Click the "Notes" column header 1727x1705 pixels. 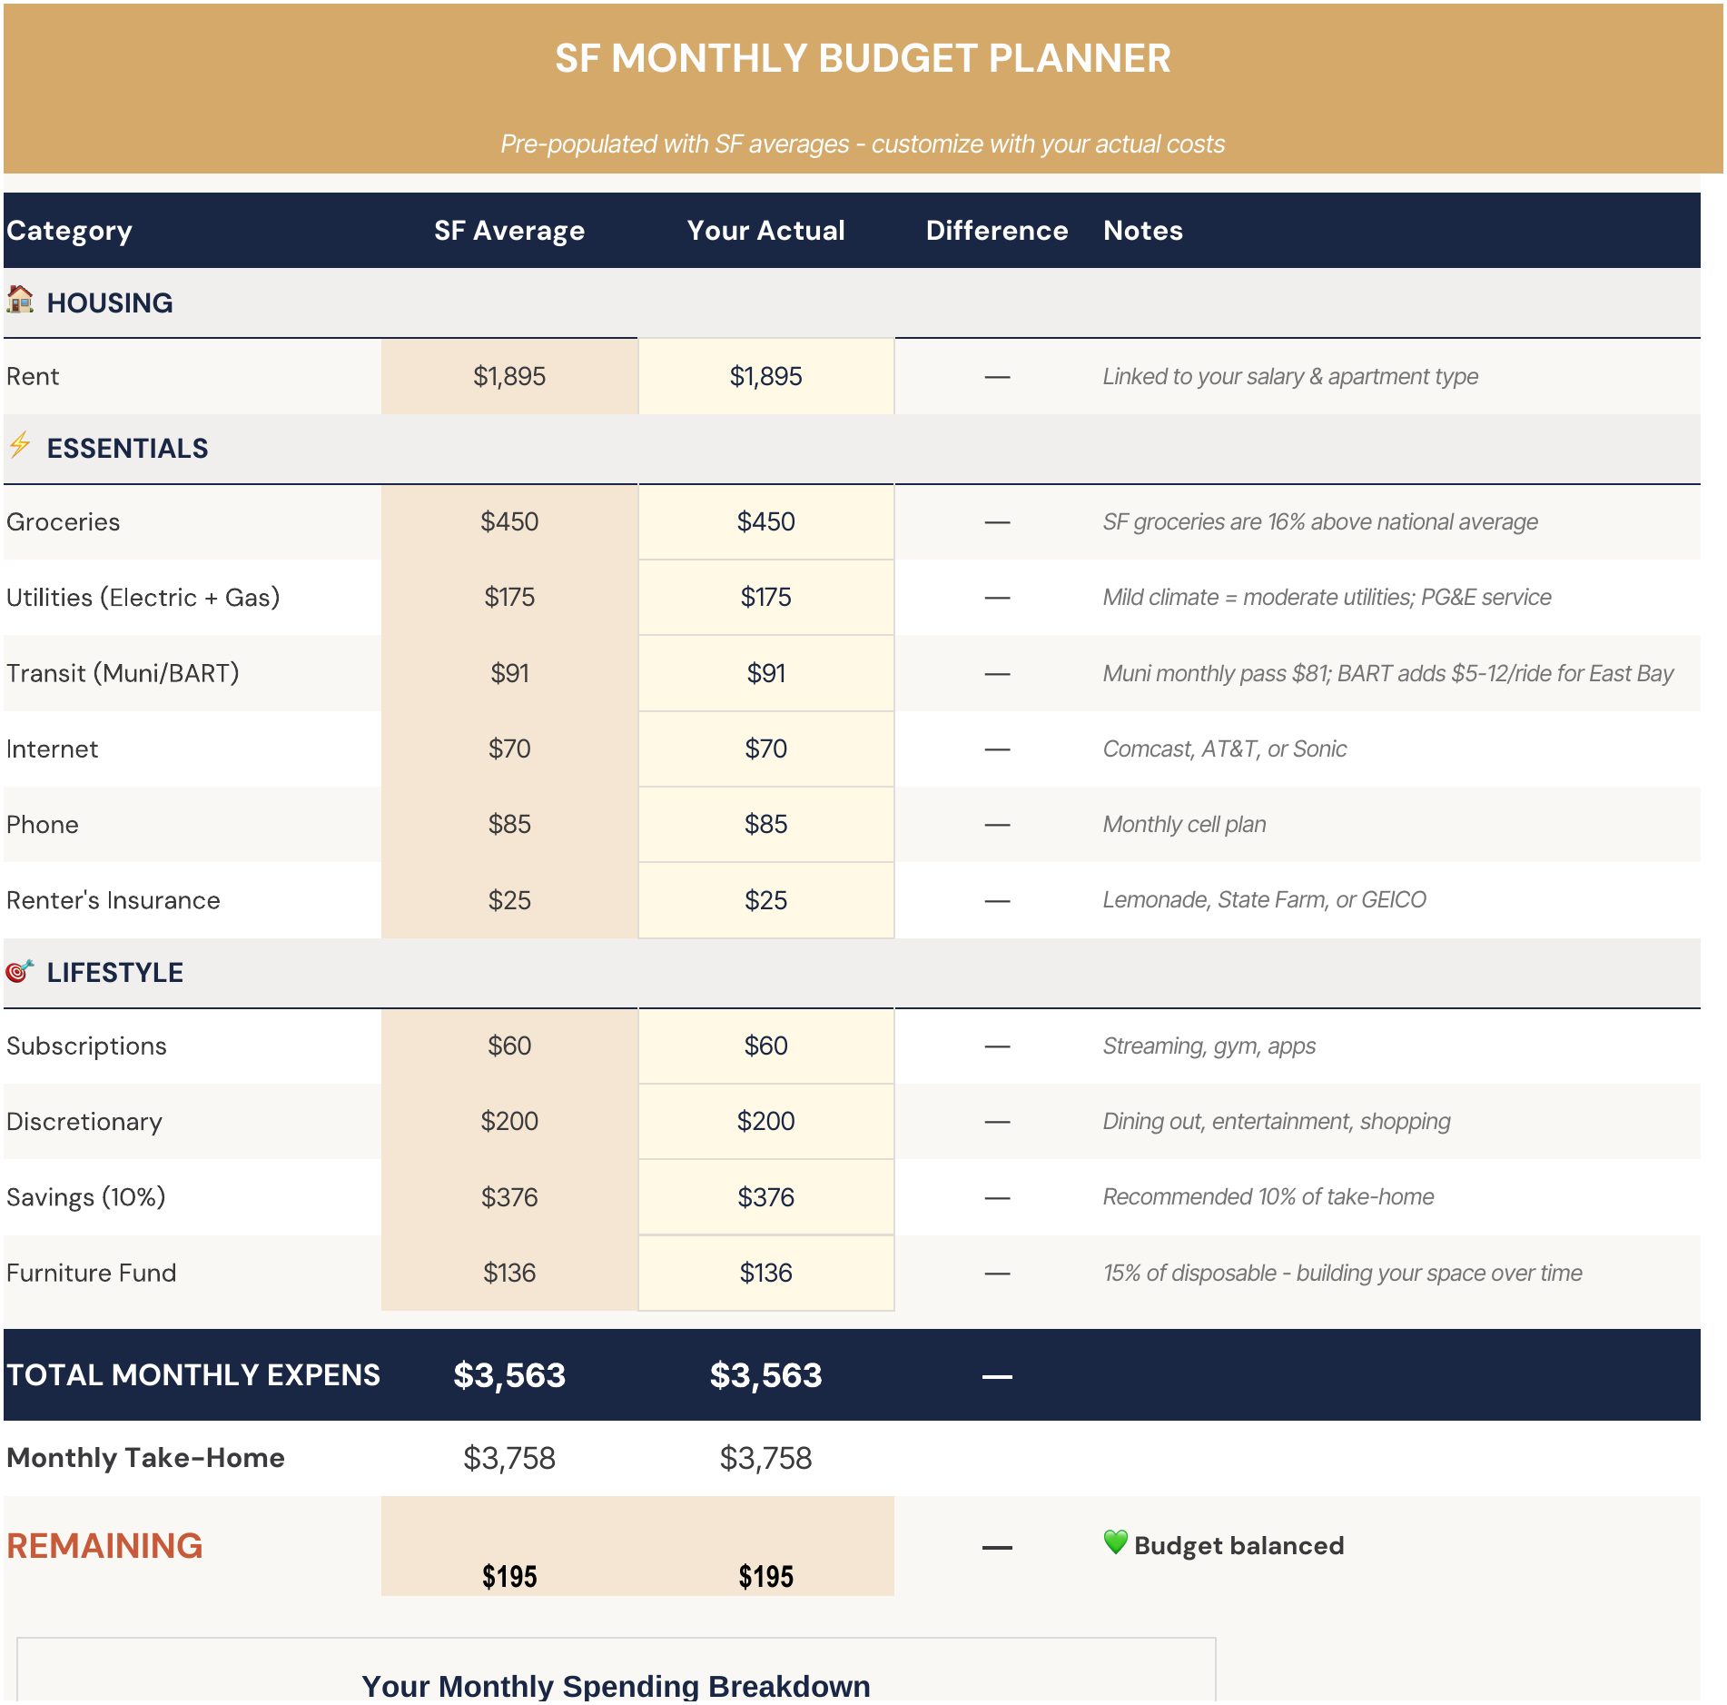1143,231
